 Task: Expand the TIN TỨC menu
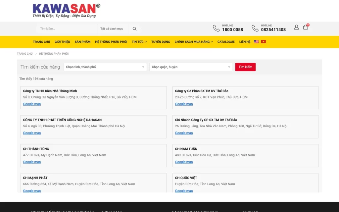[139, 42]
